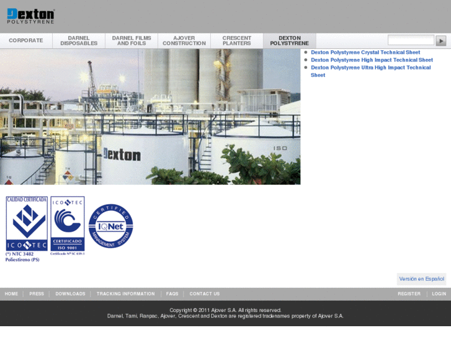Screen dimensions: 451x338
Task: Open Downloads in footer menu
Action: click(70, 294)
